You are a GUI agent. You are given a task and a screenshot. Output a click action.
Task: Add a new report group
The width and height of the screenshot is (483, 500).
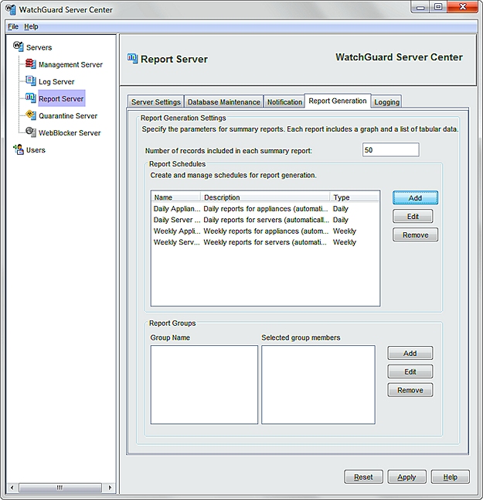(x=410, y=353)
